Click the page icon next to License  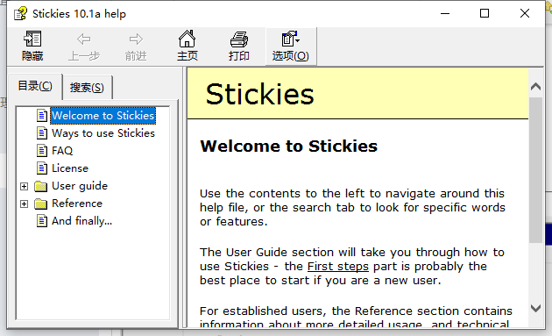coord(42,168)
